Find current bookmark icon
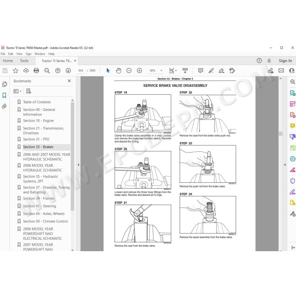 click(x=28, y=91)
